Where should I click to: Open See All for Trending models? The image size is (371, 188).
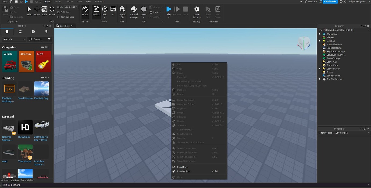click(x=44, y=78)
